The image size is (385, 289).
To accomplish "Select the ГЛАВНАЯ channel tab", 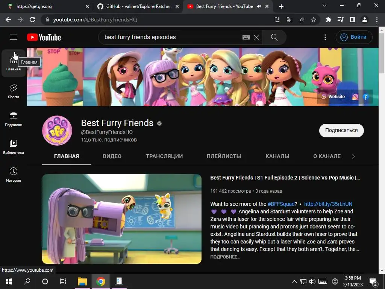I will click(x=67, y=156).
